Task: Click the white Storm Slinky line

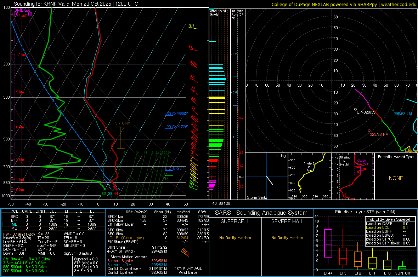Action: click(x=270, y=180)
